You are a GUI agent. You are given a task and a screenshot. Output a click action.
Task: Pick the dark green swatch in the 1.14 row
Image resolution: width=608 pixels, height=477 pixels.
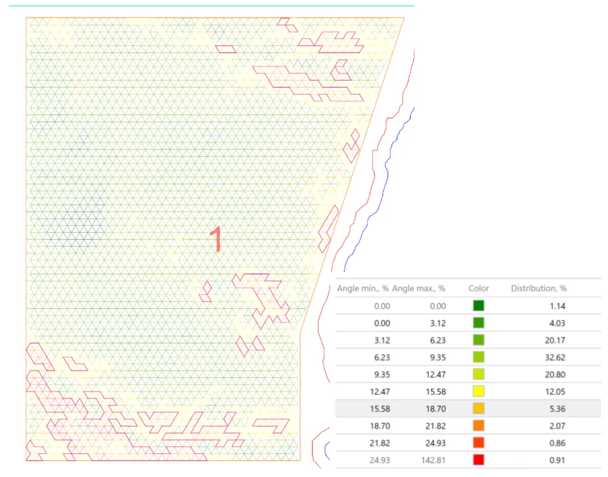click(x=478, y=306)
